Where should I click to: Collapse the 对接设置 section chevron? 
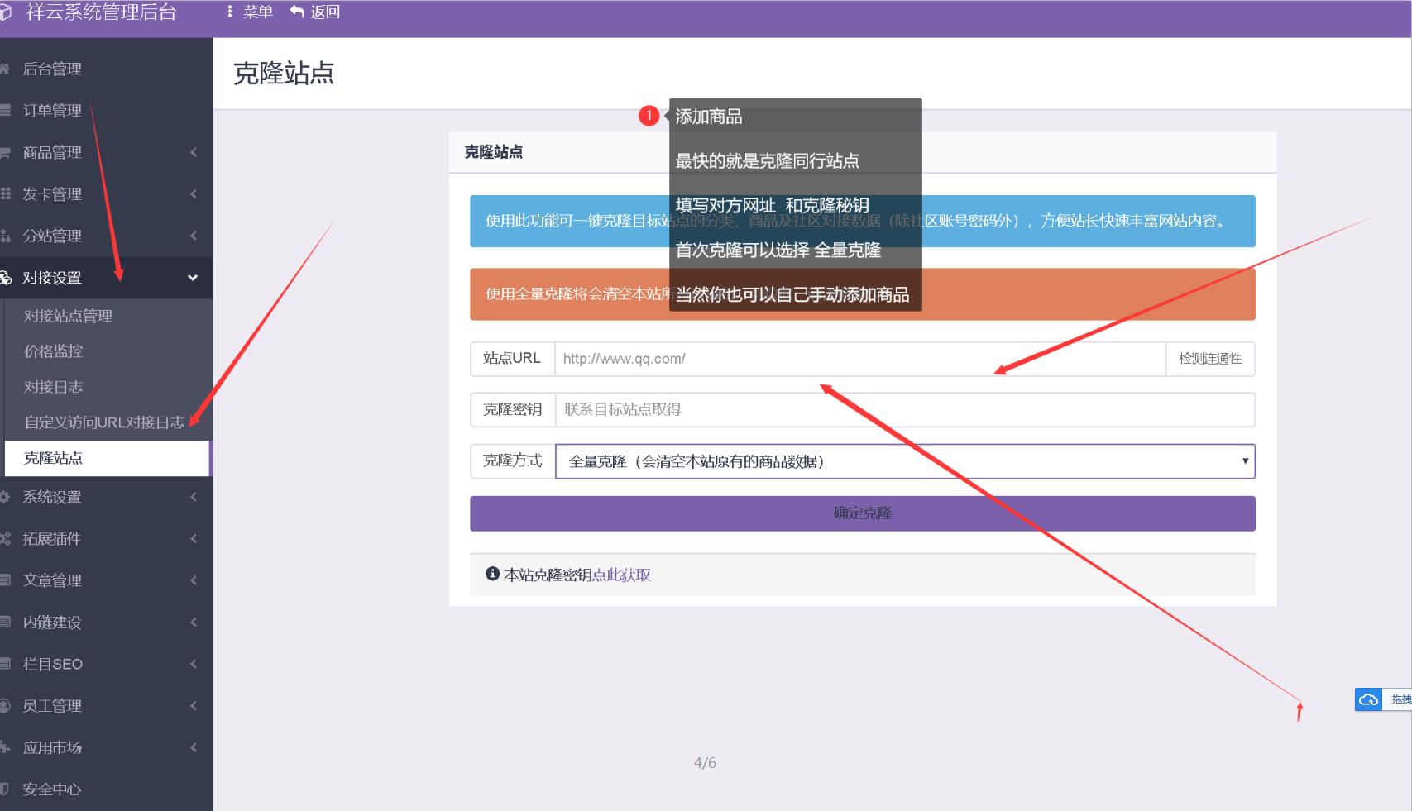click(193, 278)
